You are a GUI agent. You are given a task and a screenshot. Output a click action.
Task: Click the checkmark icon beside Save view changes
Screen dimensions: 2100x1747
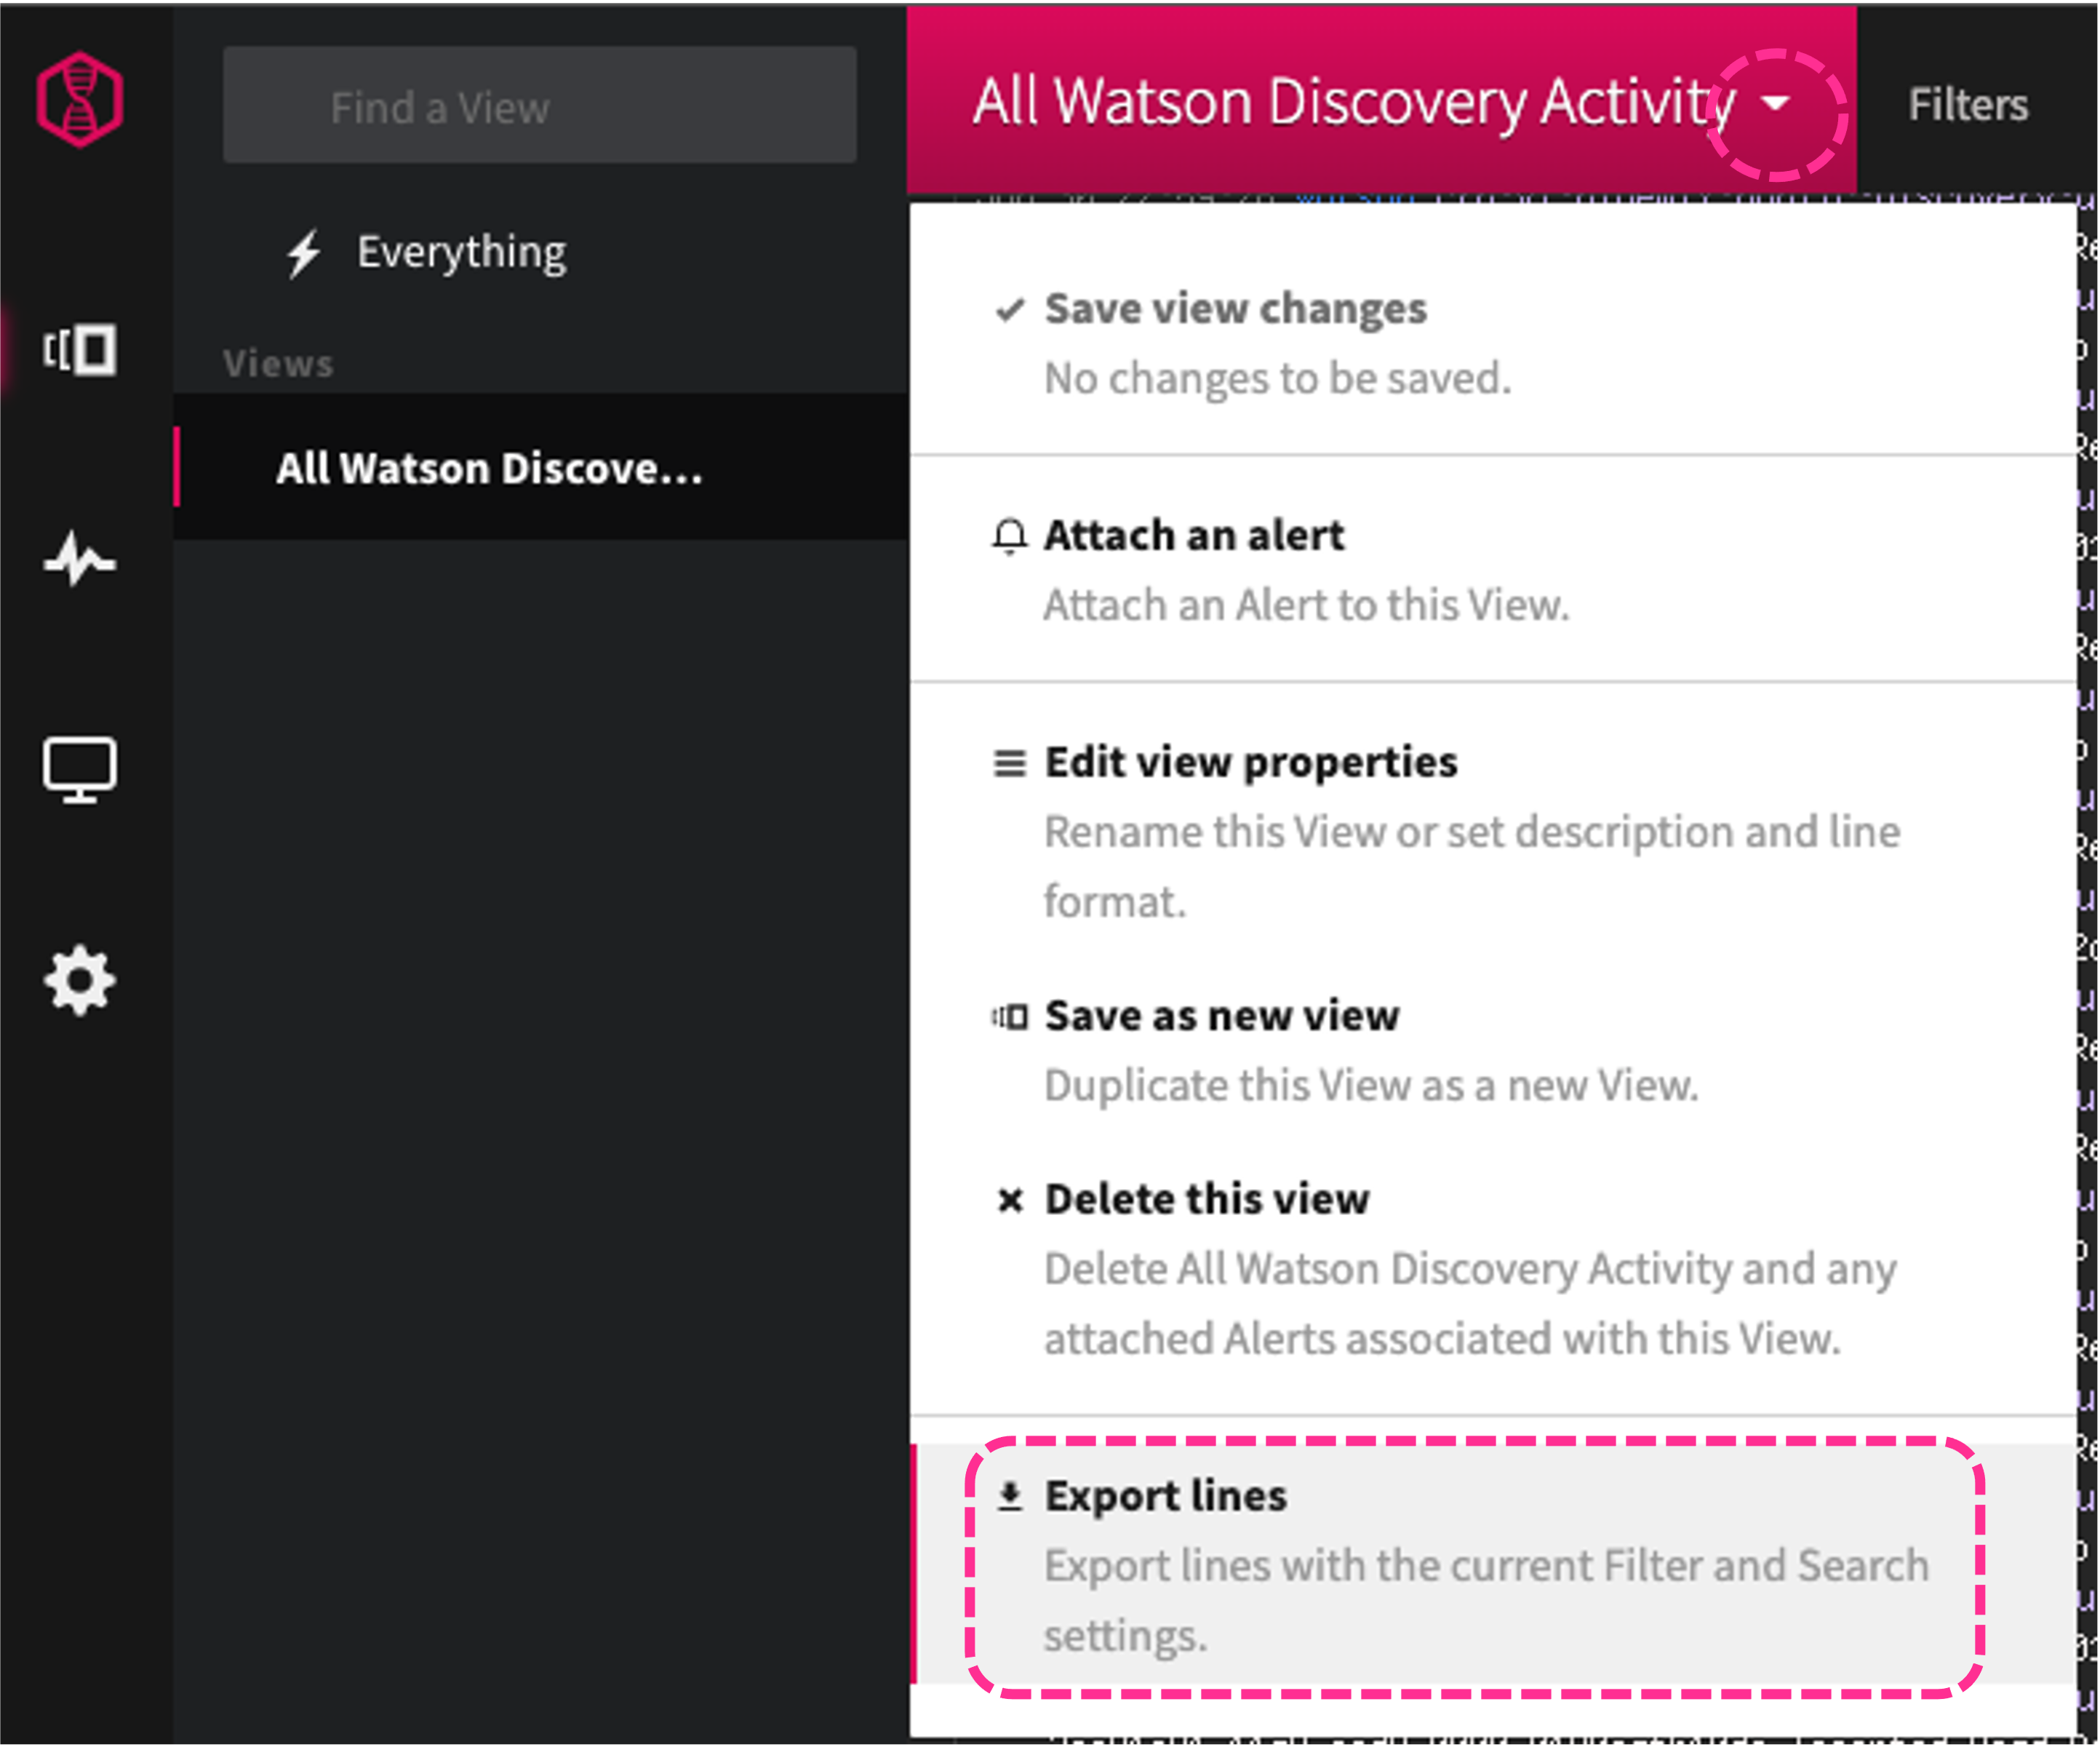pos(1010,310)
